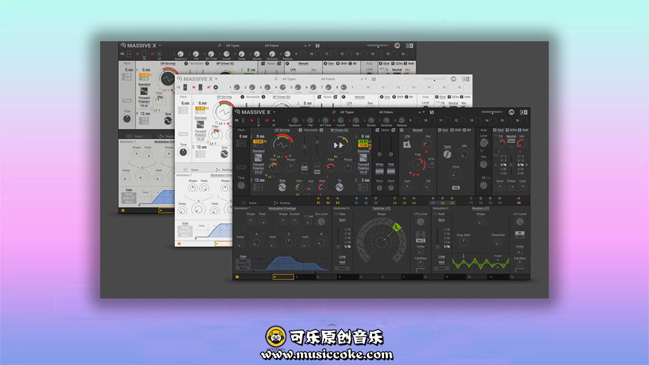Click the Tri waveform icon in the front window

340,187
